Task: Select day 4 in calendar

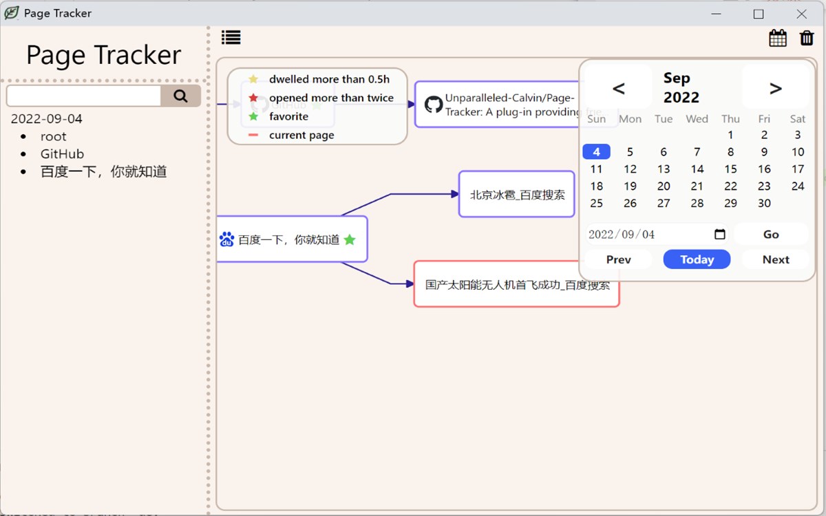Action: click(597, 152)
